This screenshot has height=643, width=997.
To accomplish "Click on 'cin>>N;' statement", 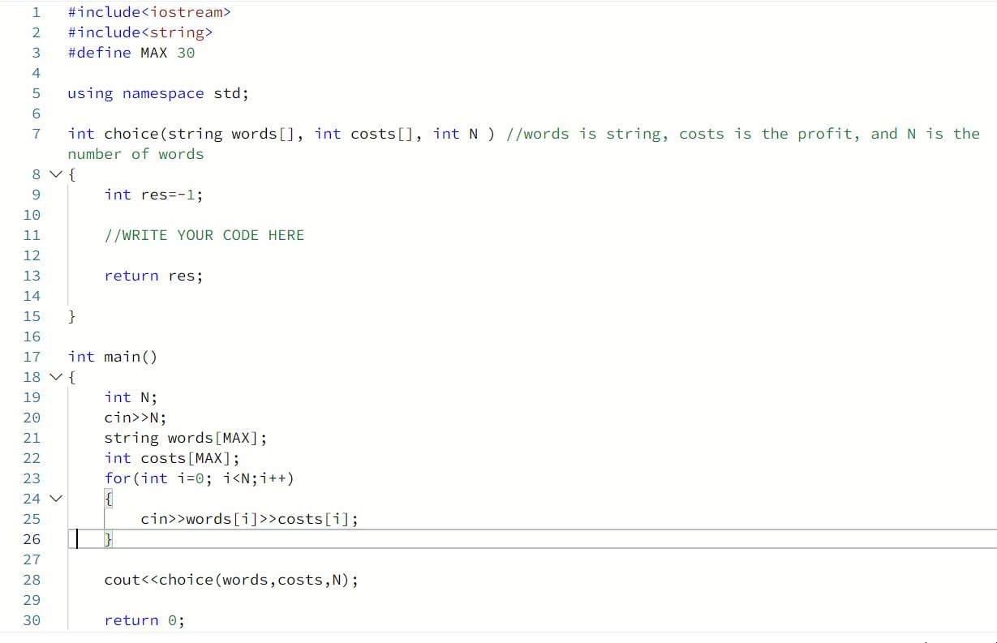I will (x=135, y=418).
